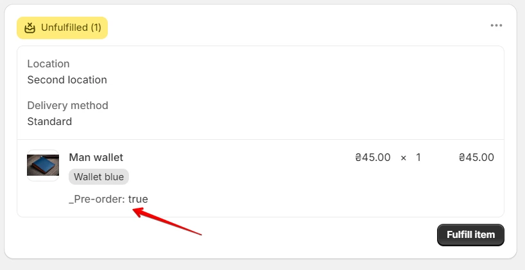The image size is (525, 270).
Task: Click the unfulfilled tray icon in badge
Action: coord(30,28)
